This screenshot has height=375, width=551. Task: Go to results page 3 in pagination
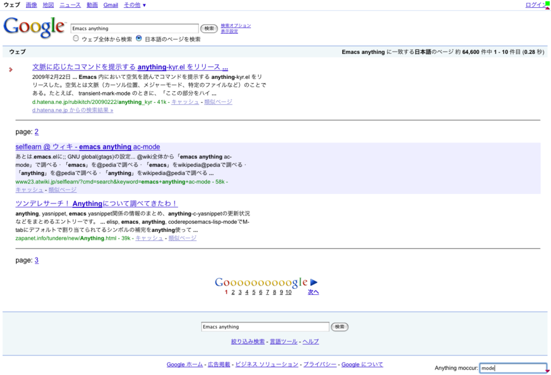[x=240, y=292]
